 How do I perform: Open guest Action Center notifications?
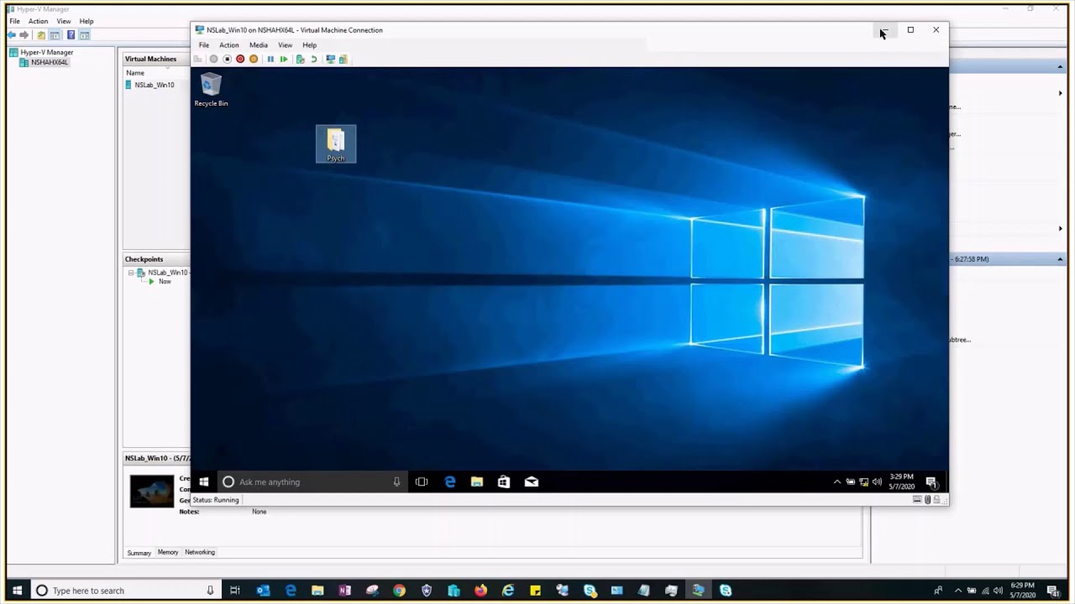click(931, 482)
